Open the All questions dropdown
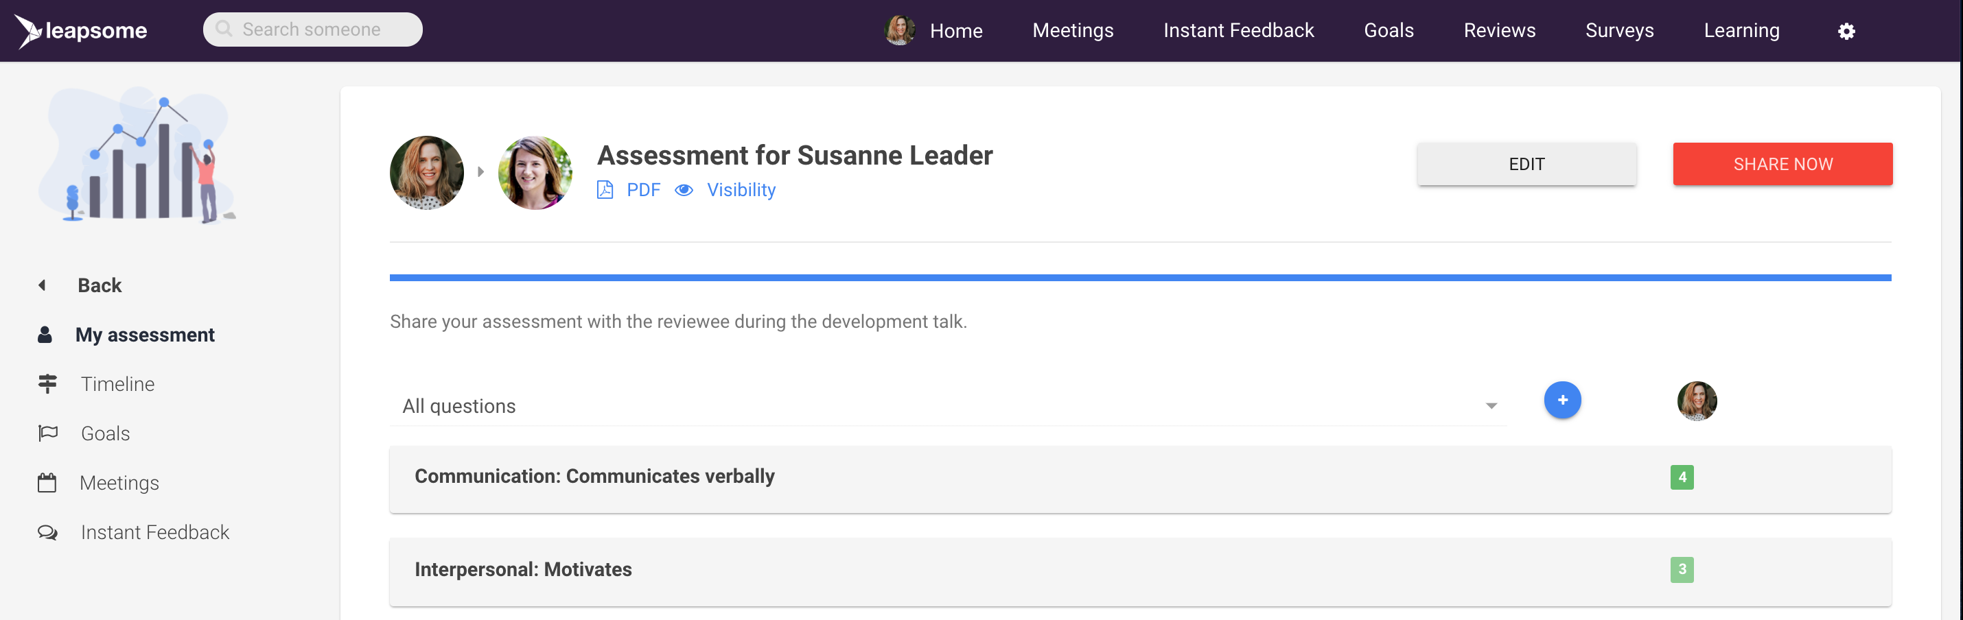Viewport: 1963px width, 620px height. 949,406
